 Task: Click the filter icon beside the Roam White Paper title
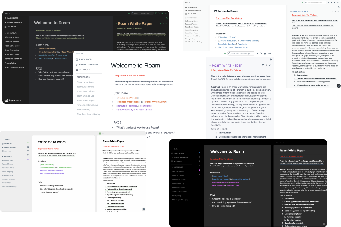click(x=263, y=65)
